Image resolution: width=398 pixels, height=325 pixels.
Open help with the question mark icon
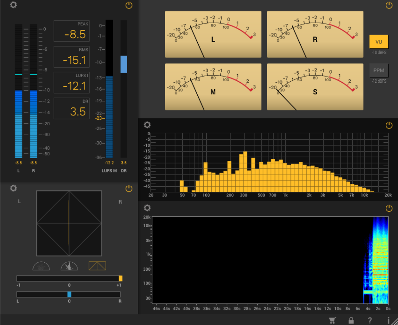[370, 320]
